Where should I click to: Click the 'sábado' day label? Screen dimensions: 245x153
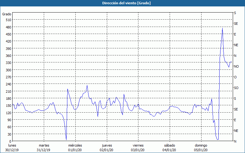pos(170,146)
